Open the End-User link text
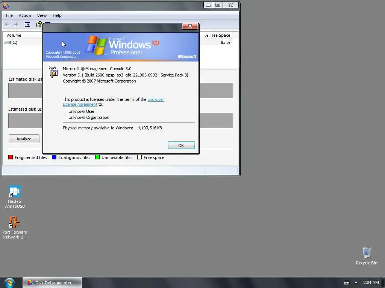The image size is (385, 288). point(156,99)
